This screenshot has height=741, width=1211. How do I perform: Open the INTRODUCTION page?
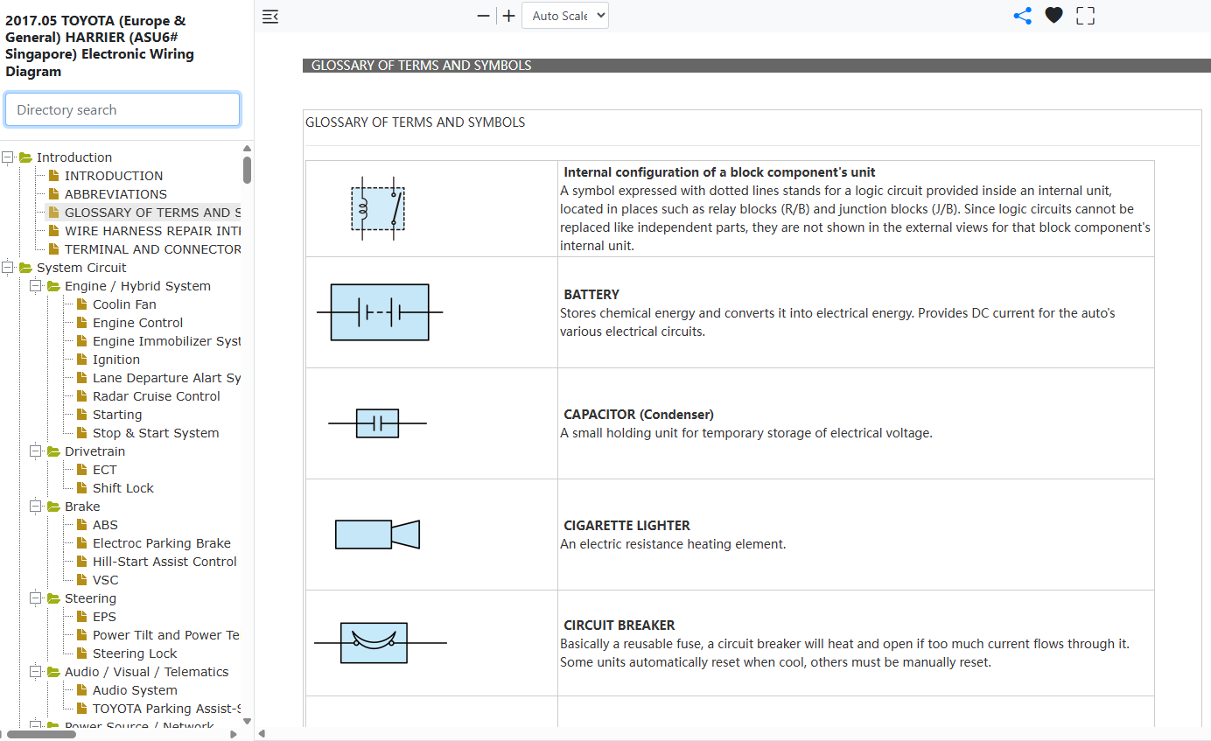pos(114,176)
